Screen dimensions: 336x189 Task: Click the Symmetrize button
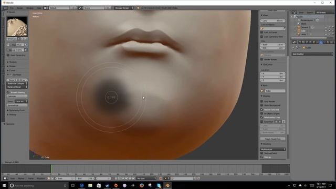click(x=17, y=105)
